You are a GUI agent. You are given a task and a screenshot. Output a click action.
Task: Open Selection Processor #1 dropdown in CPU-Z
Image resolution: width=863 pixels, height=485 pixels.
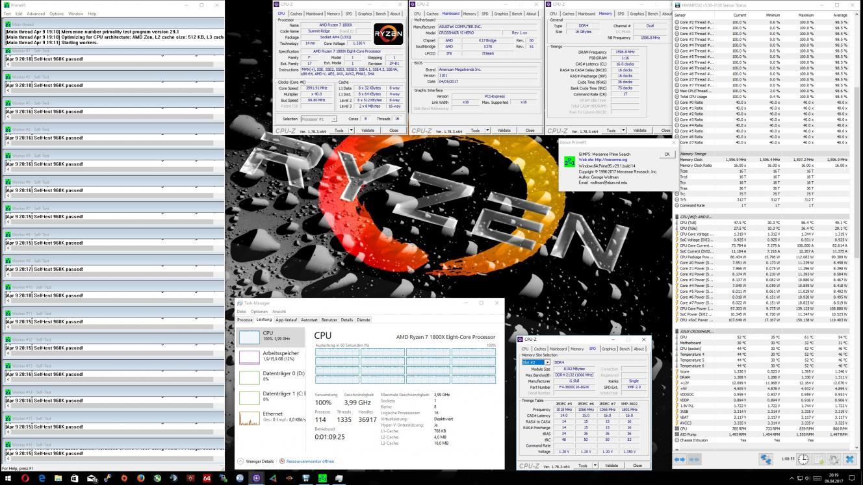[x=318, y=119]
